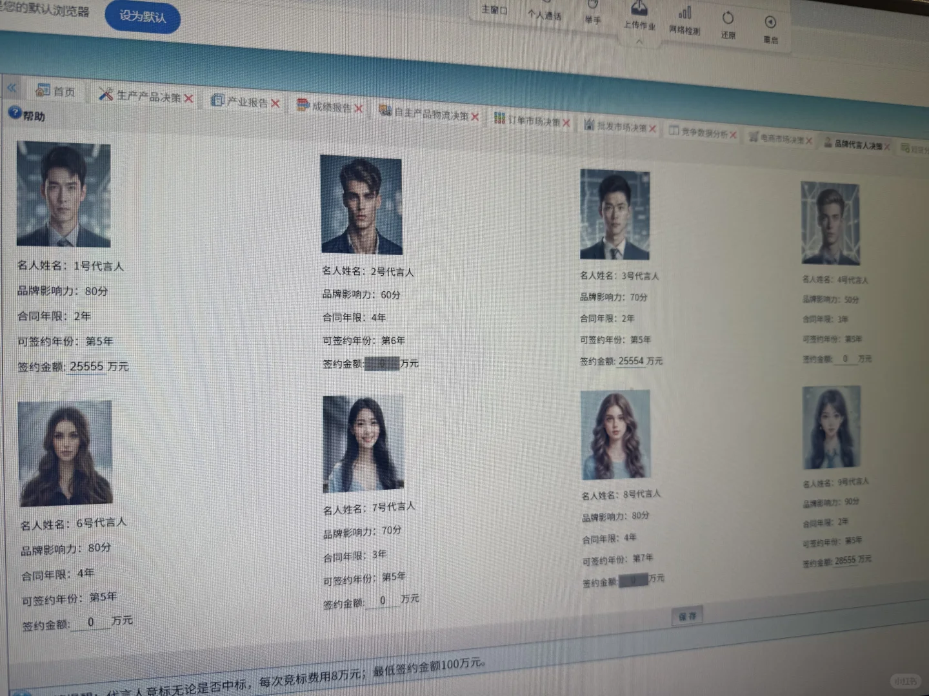Click 1号代言人 签约金额 field showing 25555
Screen dimensions: 929x696
[86, 367]
